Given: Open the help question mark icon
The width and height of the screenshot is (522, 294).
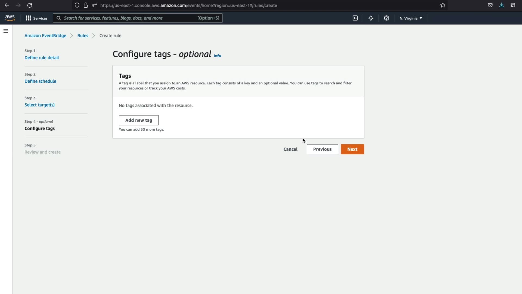Looking at the screenshot, I should pos(386,18).
